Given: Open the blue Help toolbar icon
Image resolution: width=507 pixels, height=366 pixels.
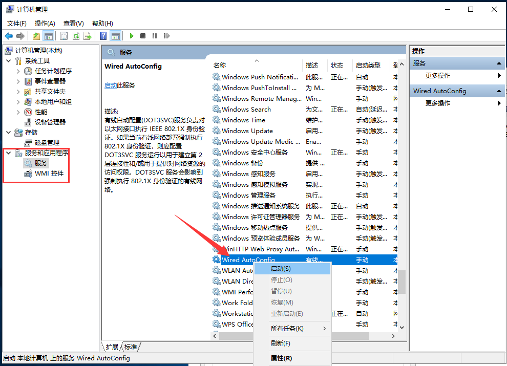Looking at the screenshot, I should (x=103, y=36).
